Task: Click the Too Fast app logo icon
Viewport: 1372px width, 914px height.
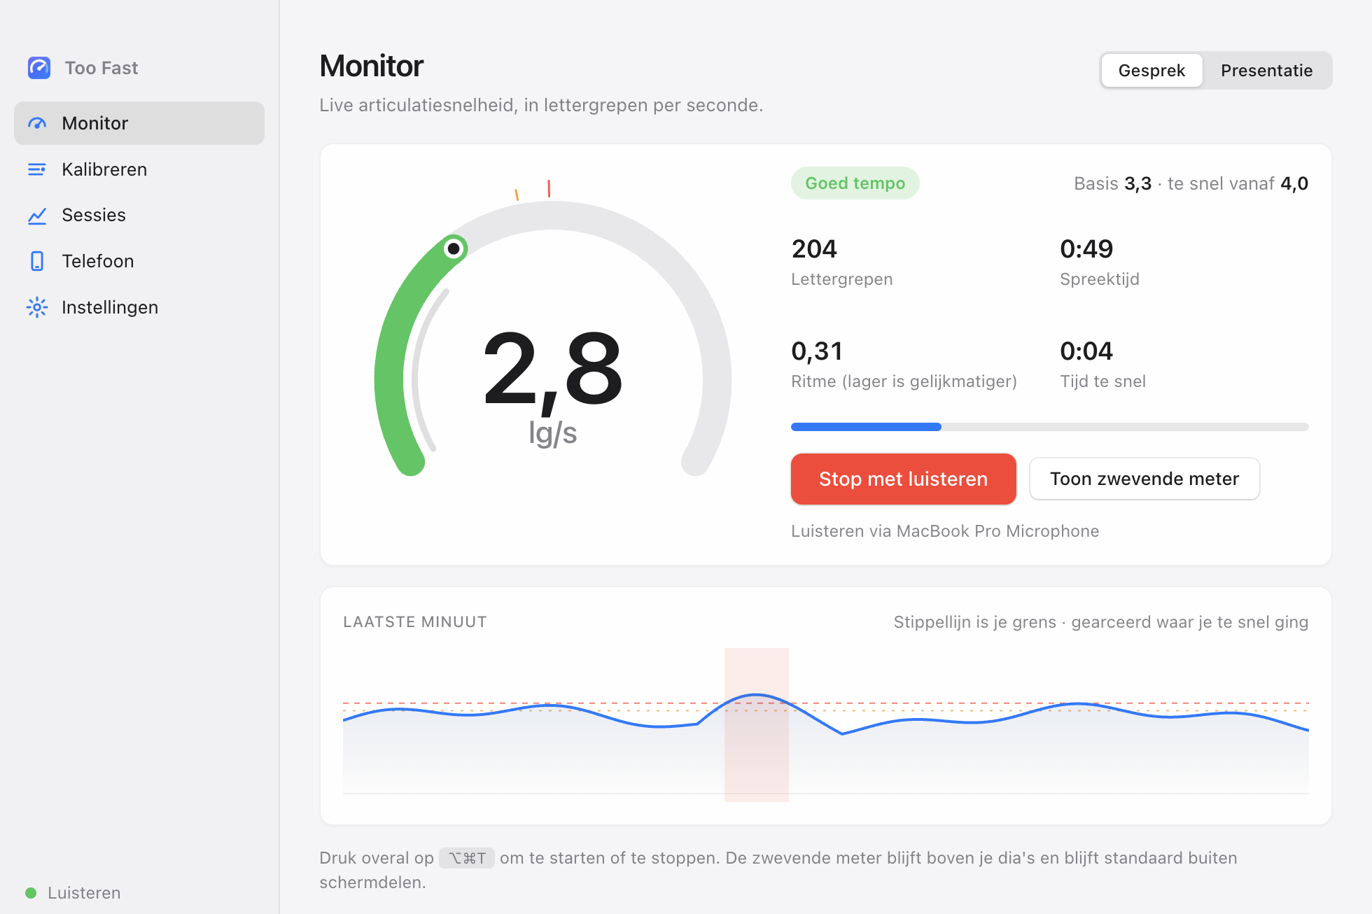Action: click(39, 68)
